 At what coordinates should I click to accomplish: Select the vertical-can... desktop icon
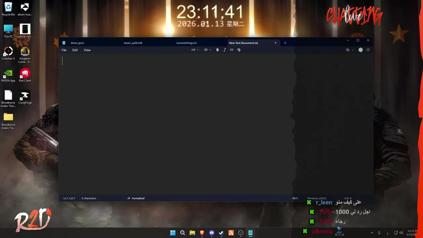coord(25,31)
